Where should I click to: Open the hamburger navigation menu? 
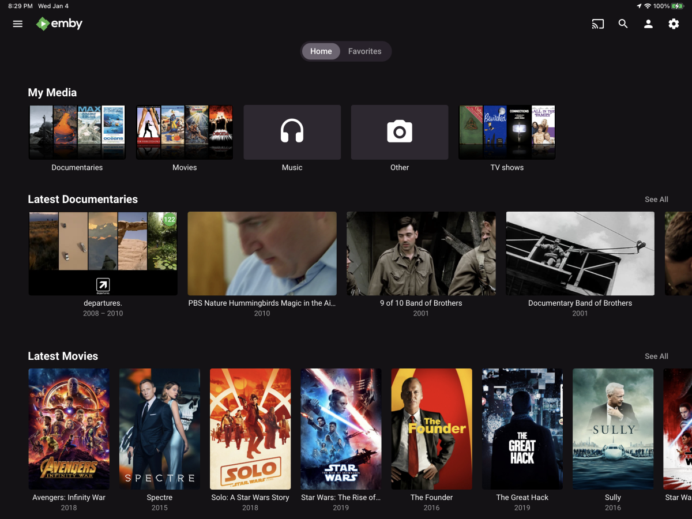18,24
